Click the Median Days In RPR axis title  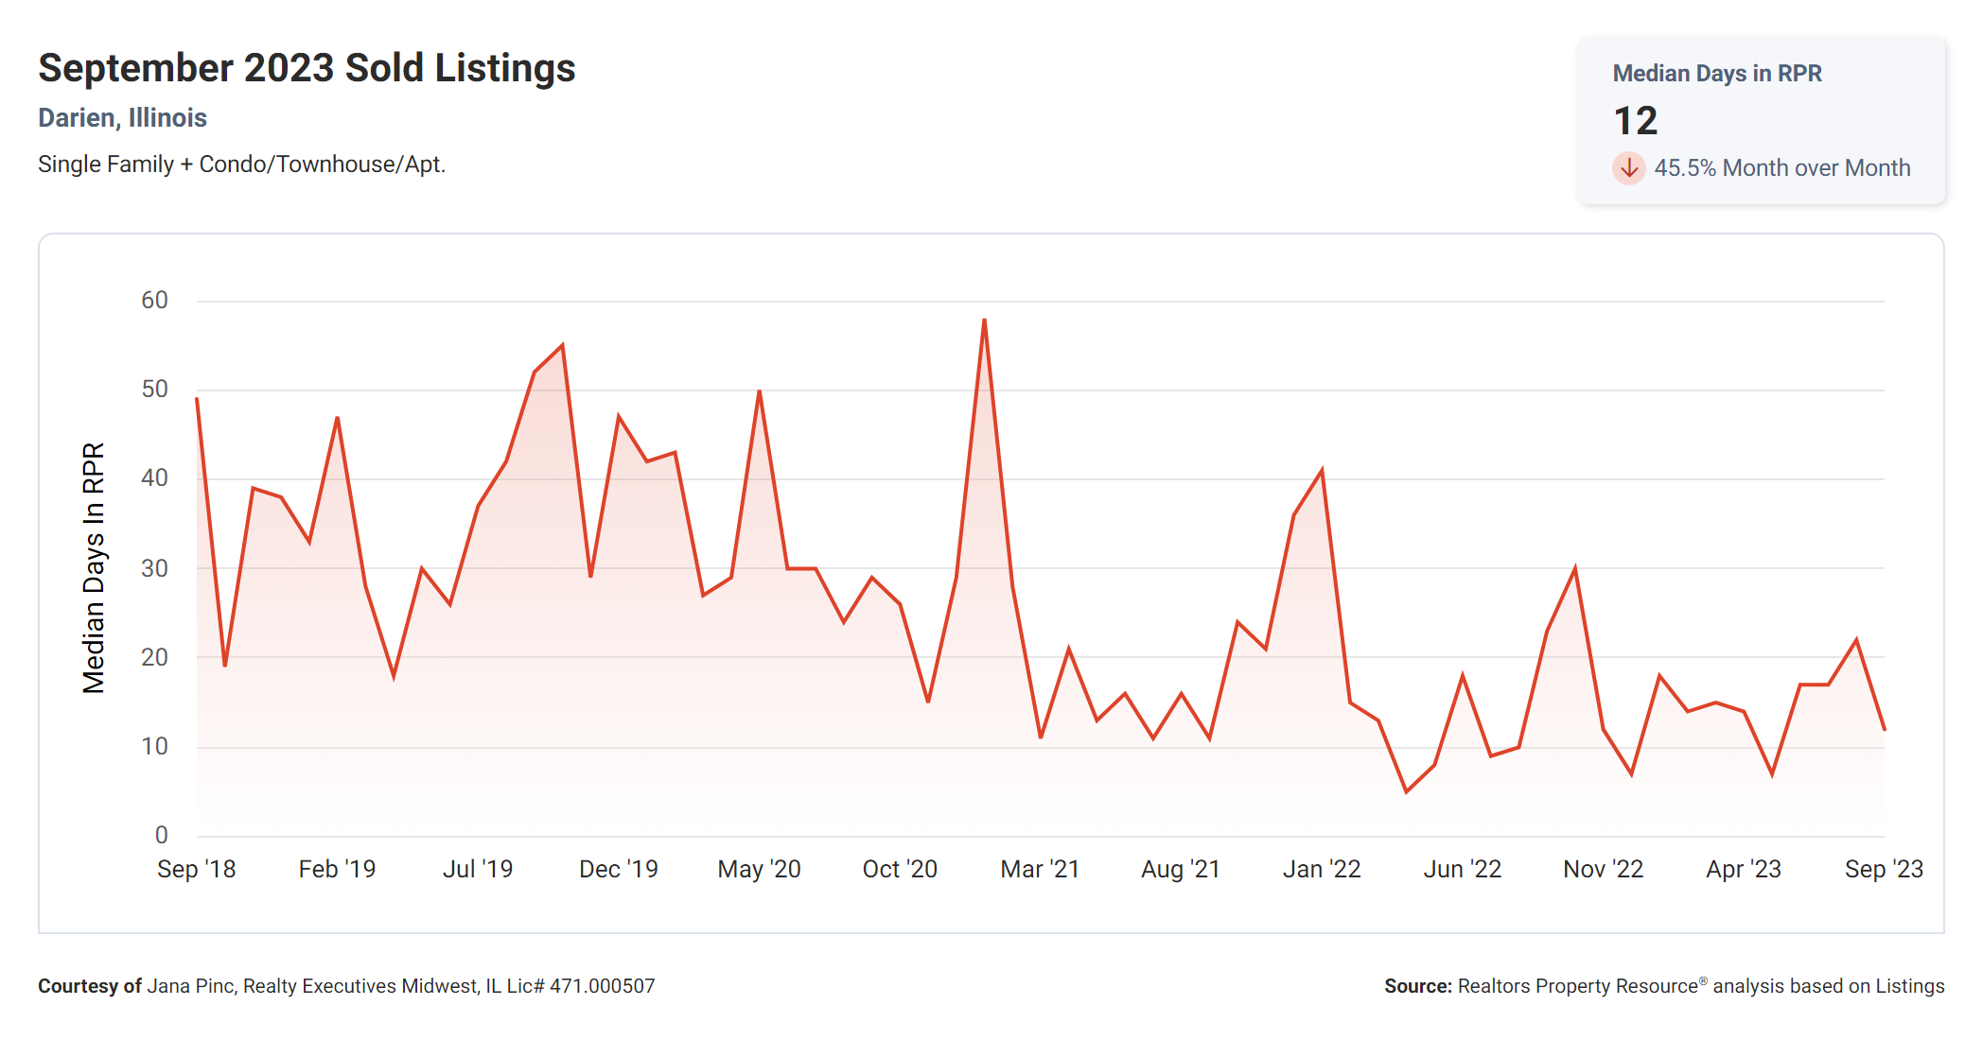[x=94, y=567]
